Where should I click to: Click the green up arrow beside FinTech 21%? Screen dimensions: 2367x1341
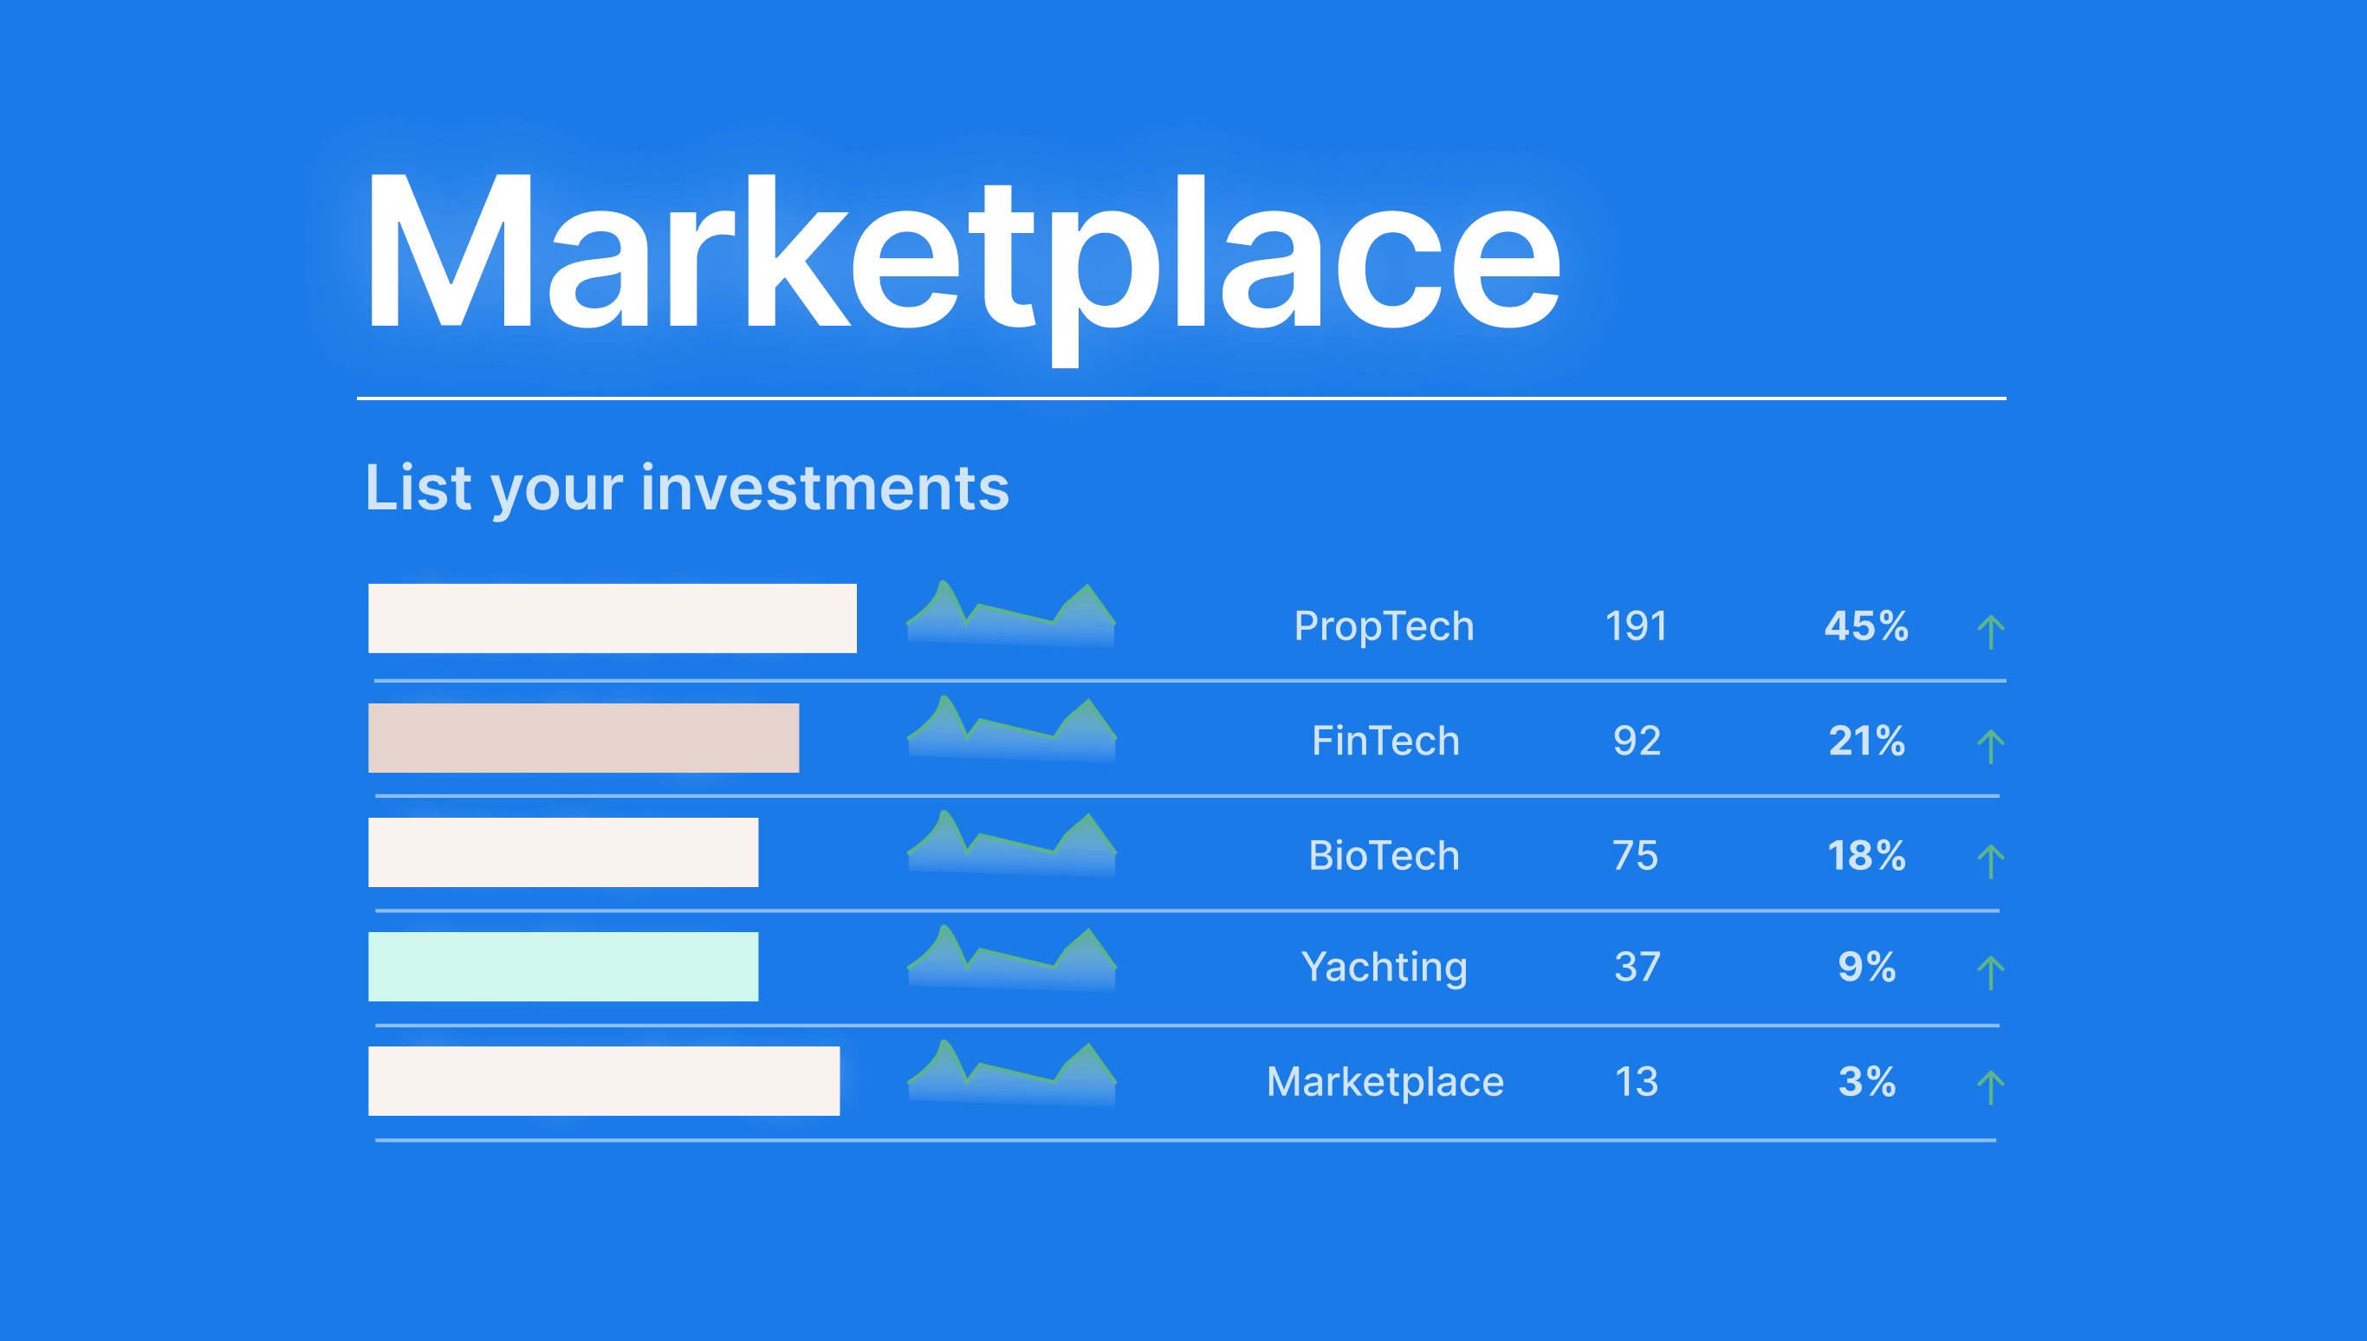pyautogui.click(x=1989, y=746)
